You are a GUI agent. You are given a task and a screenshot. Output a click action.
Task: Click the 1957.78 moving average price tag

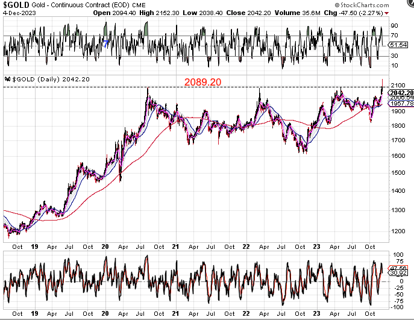(400, 104)
